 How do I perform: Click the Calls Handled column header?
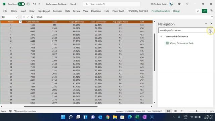(x=33, y=22)
